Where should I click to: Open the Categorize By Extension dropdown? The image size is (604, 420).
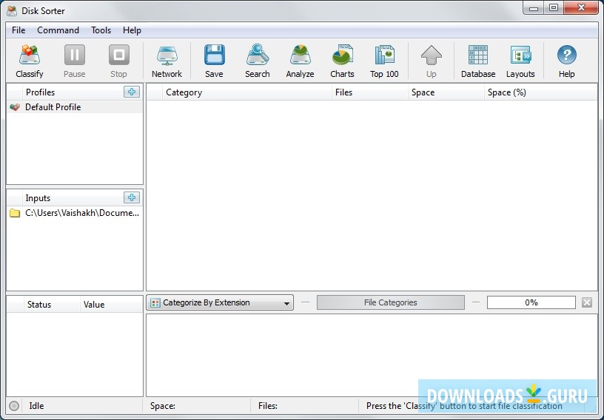coord(220,302)
